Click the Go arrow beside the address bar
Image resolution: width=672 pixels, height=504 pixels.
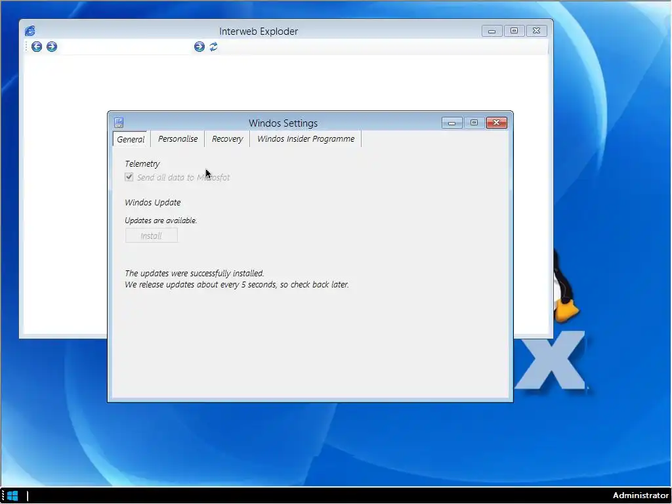pos(199,47)
